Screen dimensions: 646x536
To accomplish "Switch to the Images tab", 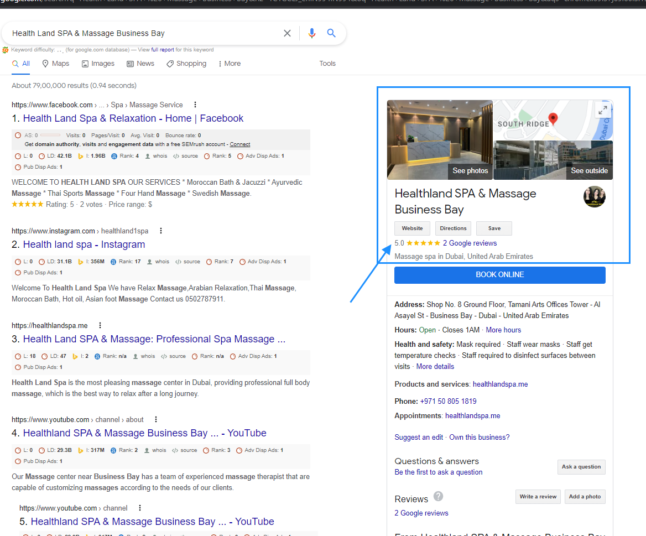I will coord(98,64).
